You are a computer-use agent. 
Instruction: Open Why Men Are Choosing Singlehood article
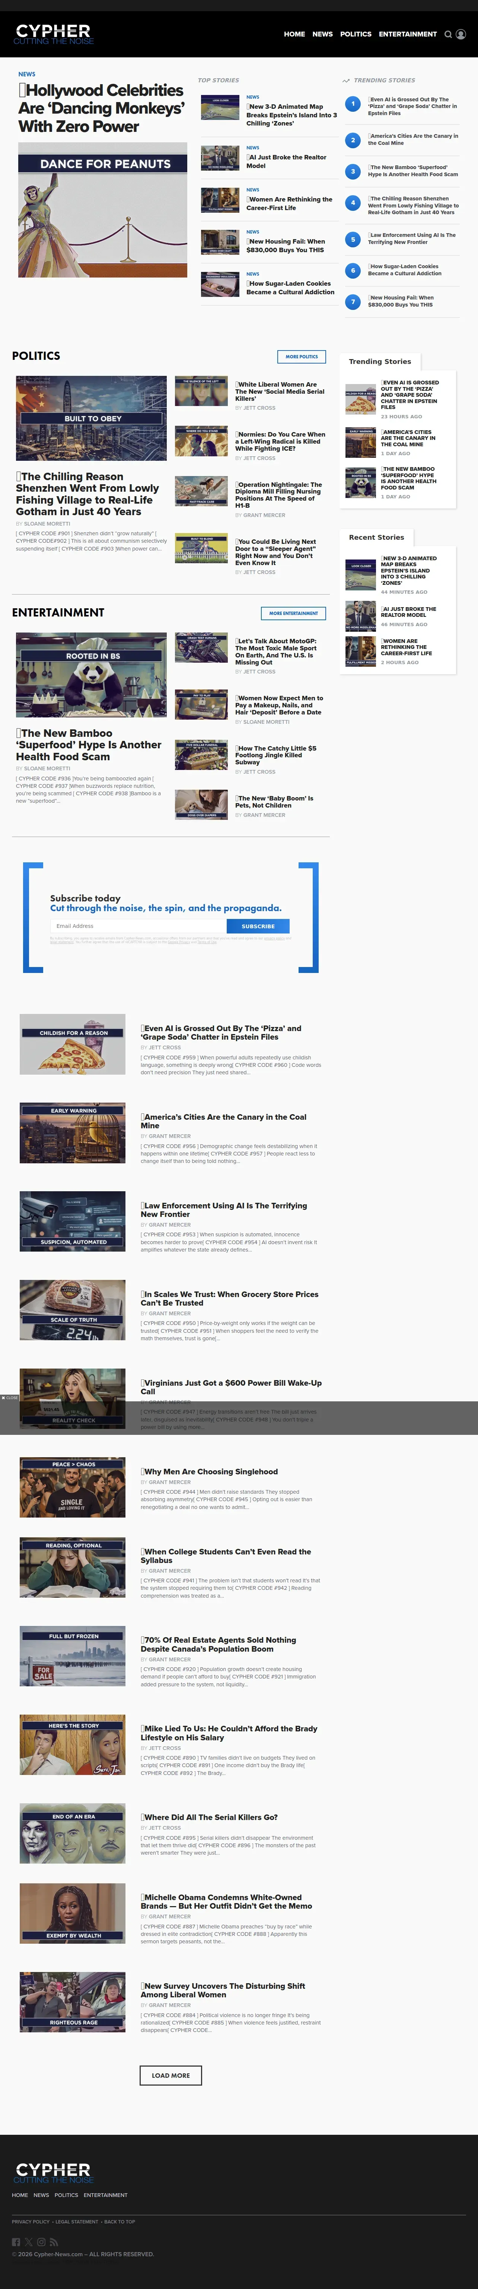pos(210,1471)
